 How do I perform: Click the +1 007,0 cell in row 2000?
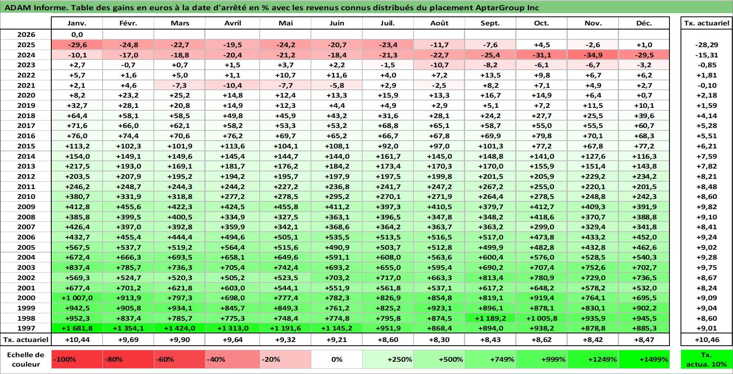coord(77,298)
